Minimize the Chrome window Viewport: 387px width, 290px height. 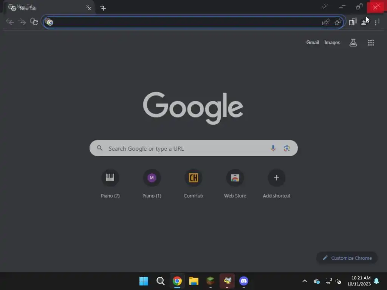[342, 7]
